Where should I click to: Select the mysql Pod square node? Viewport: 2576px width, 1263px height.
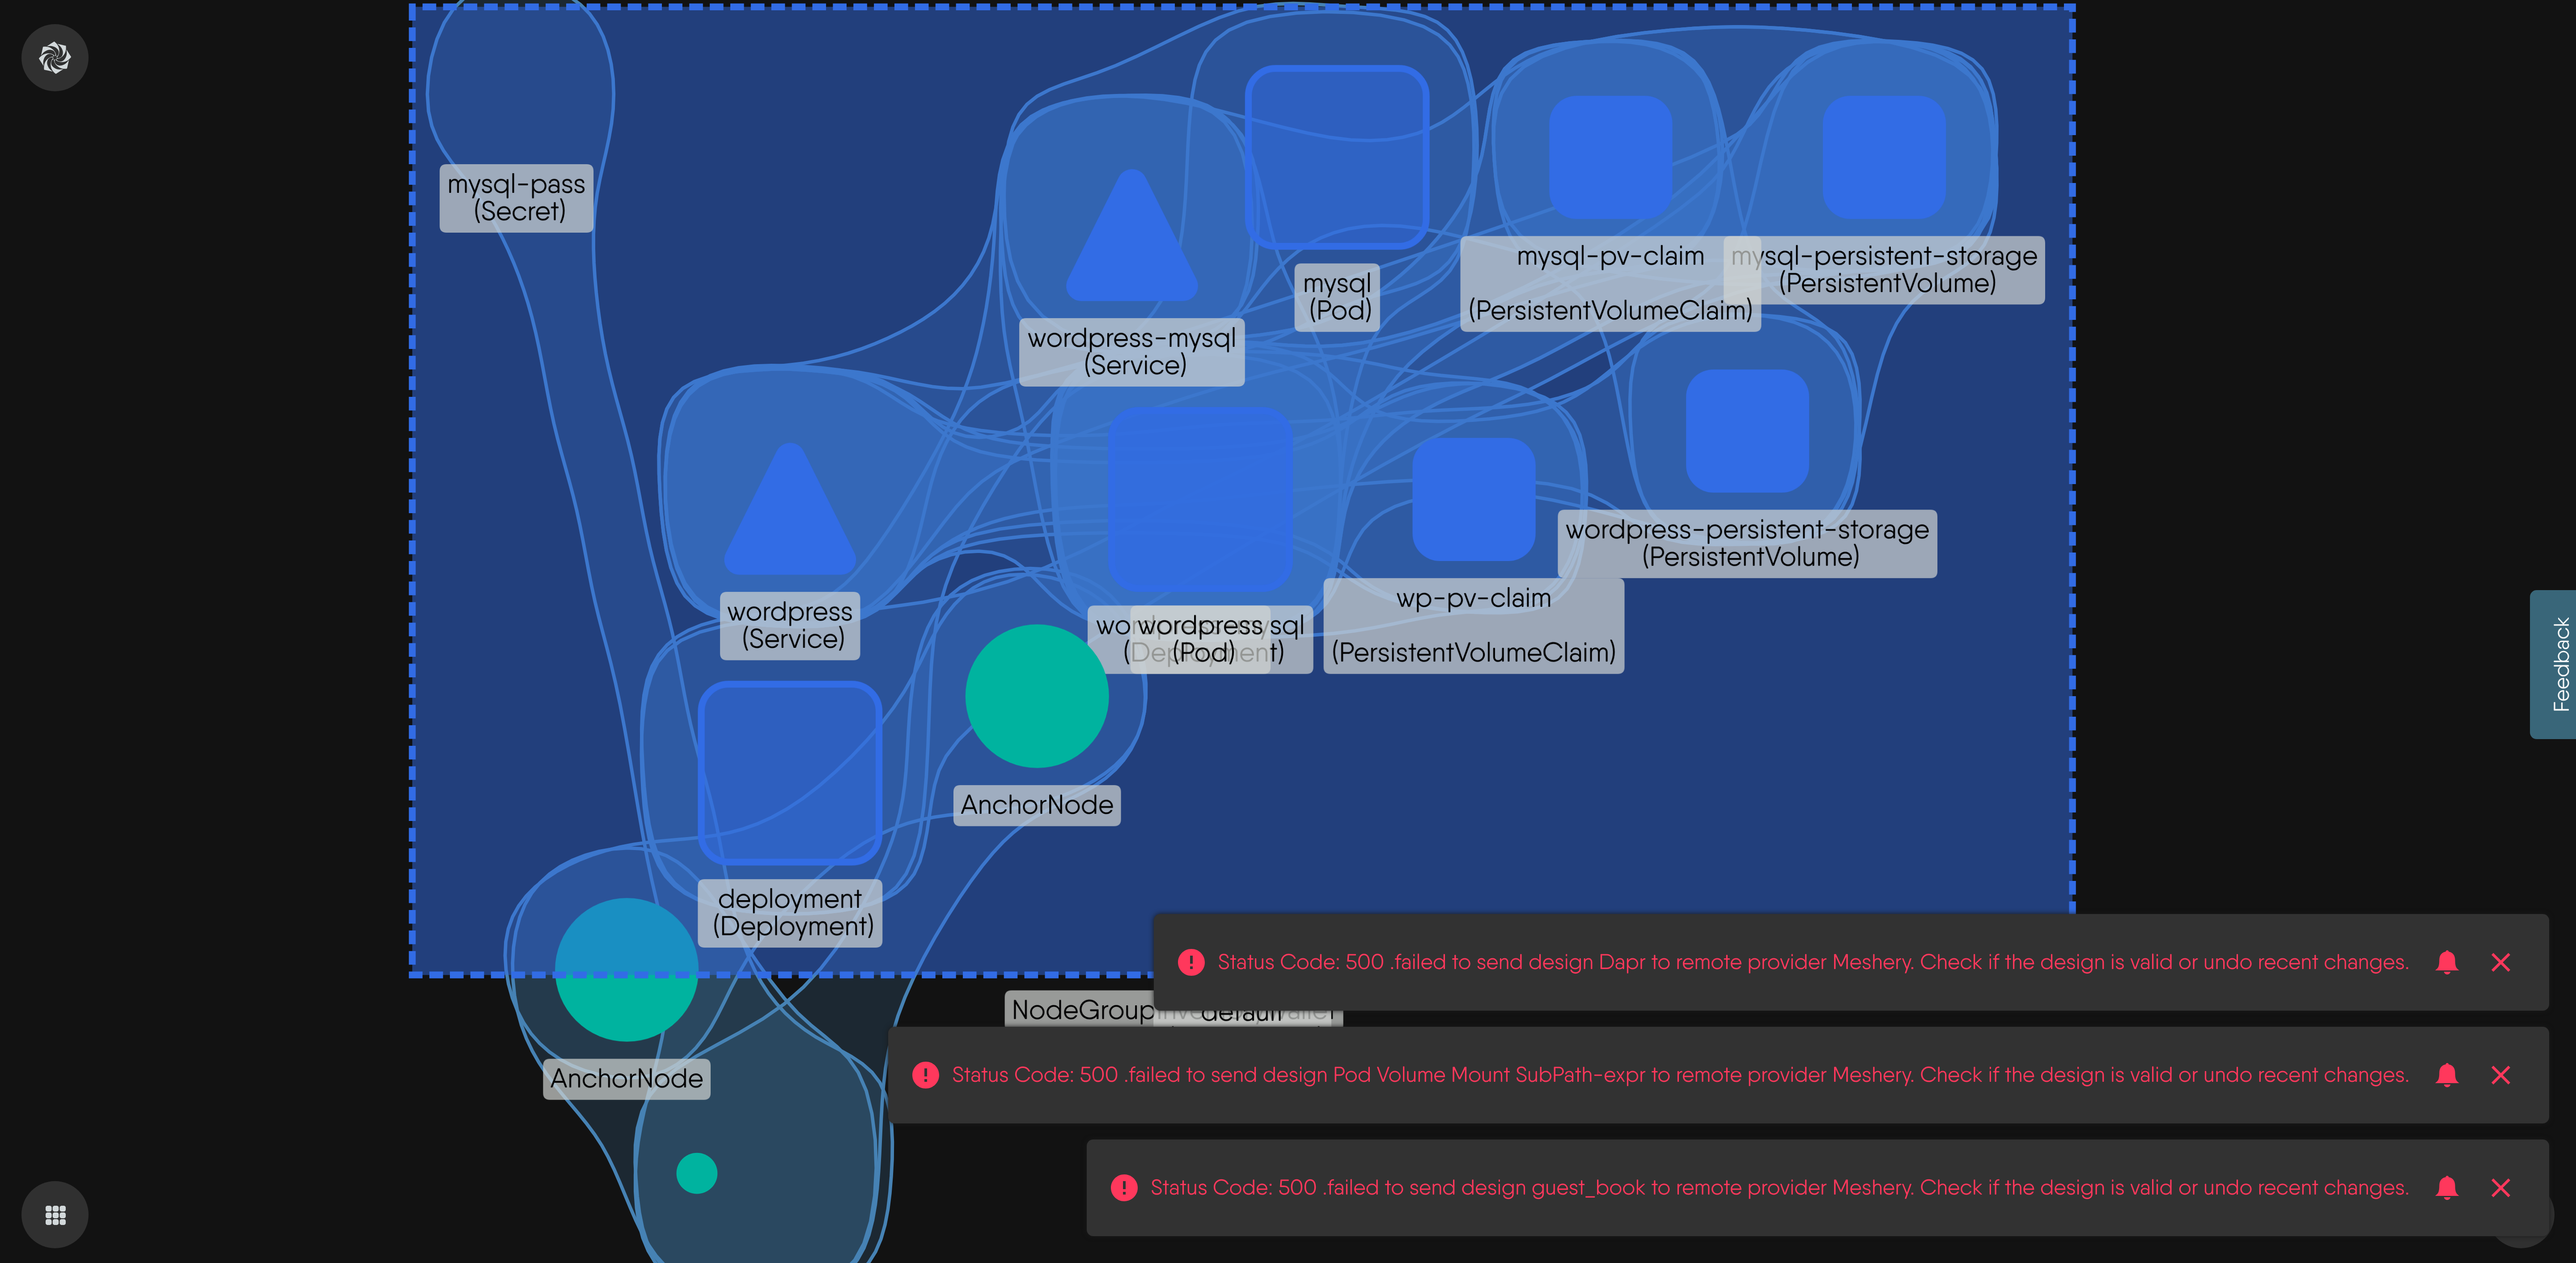tap(1337, 157)
